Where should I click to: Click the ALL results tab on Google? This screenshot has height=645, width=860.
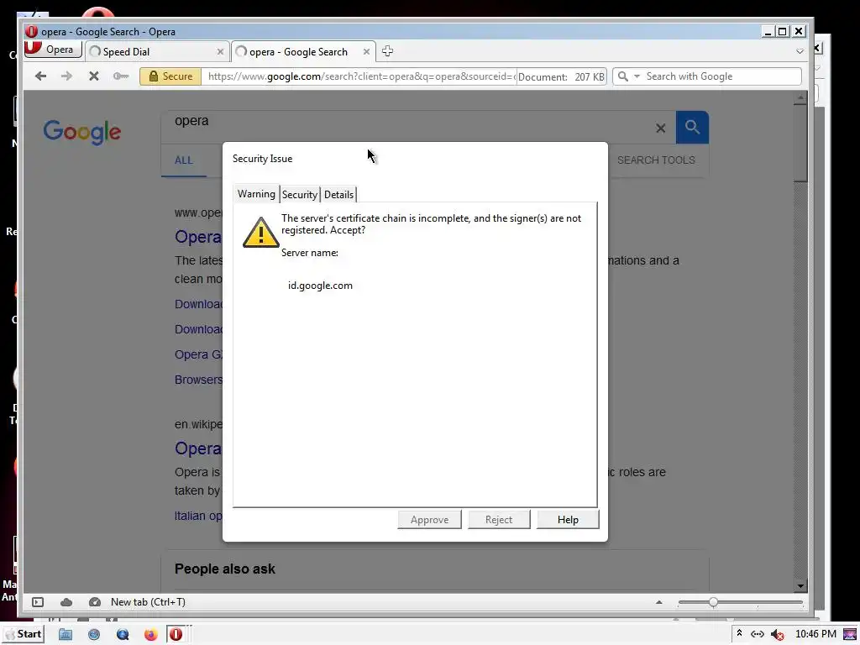coord(184,160)
